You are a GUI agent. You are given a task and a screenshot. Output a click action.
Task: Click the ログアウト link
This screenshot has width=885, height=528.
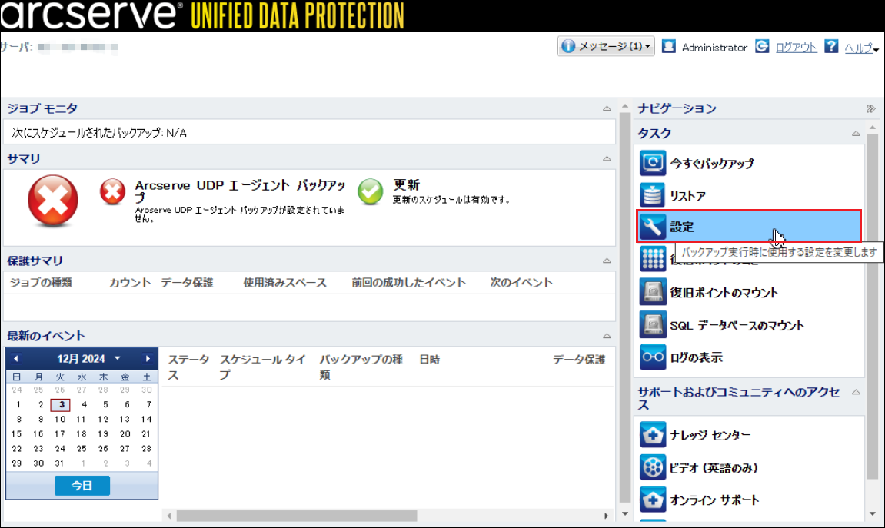tap(796, 48)
